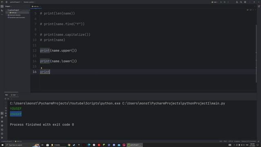
Task: Click Windows taskbar search box
Action: (x=22, y=145)
